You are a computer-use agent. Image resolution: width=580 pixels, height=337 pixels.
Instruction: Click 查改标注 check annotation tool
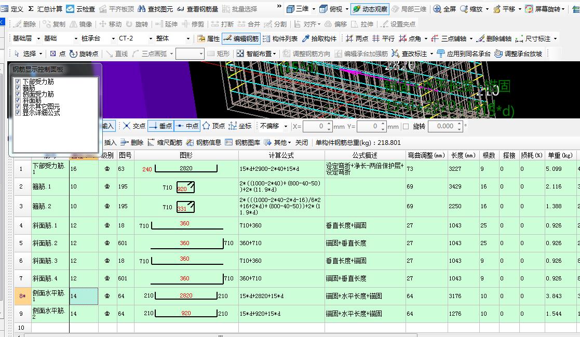tap(409, 53)
